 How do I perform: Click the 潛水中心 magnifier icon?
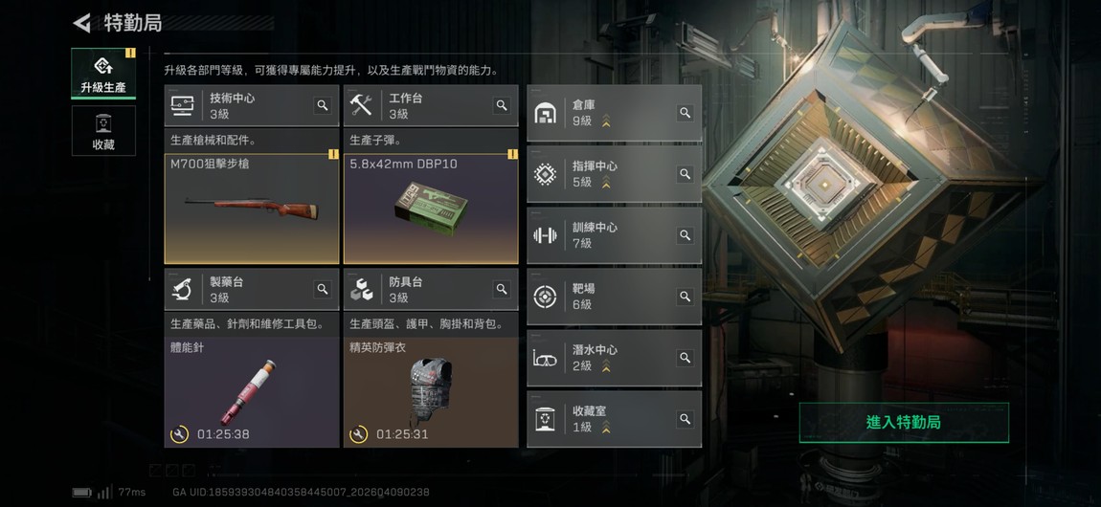[x=685, y=358]
